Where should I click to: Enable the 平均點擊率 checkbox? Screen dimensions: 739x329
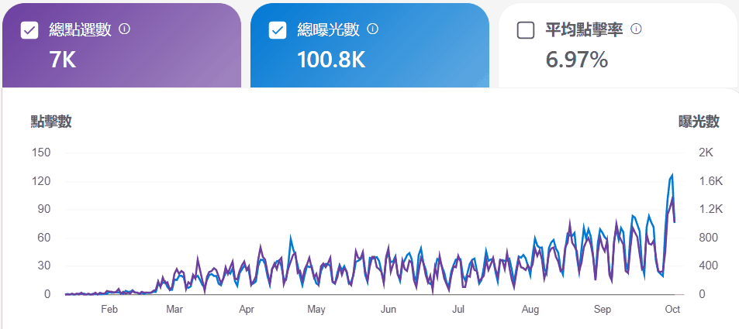(526, 31)
